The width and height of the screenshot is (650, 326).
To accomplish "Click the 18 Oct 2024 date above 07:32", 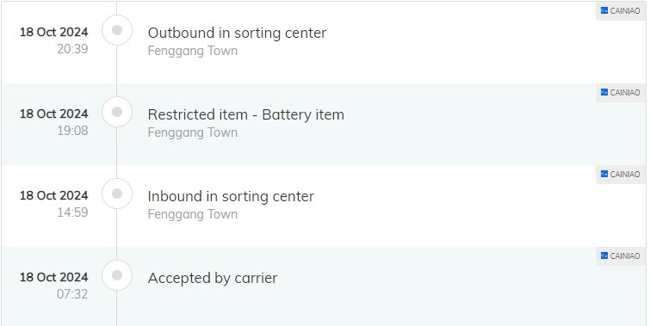I will [54, 277].
